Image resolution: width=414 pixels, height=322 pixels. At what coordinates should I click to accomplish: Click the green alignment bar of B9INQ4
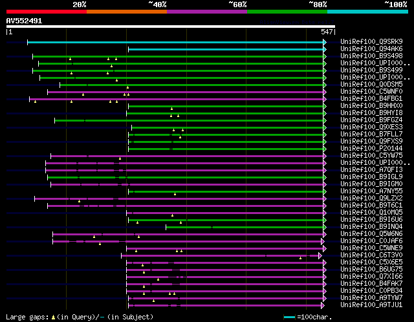[245, 227]
